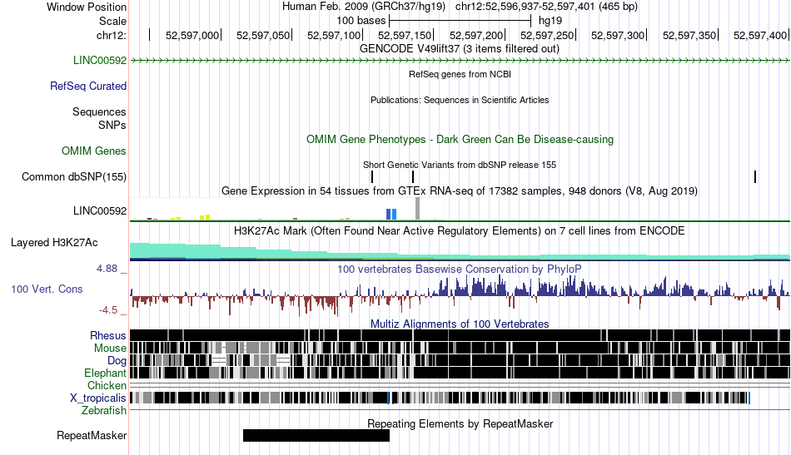Click the Dog alignment label
The height and width of the screenshot is (455, 791).
(x=117, y=361)
